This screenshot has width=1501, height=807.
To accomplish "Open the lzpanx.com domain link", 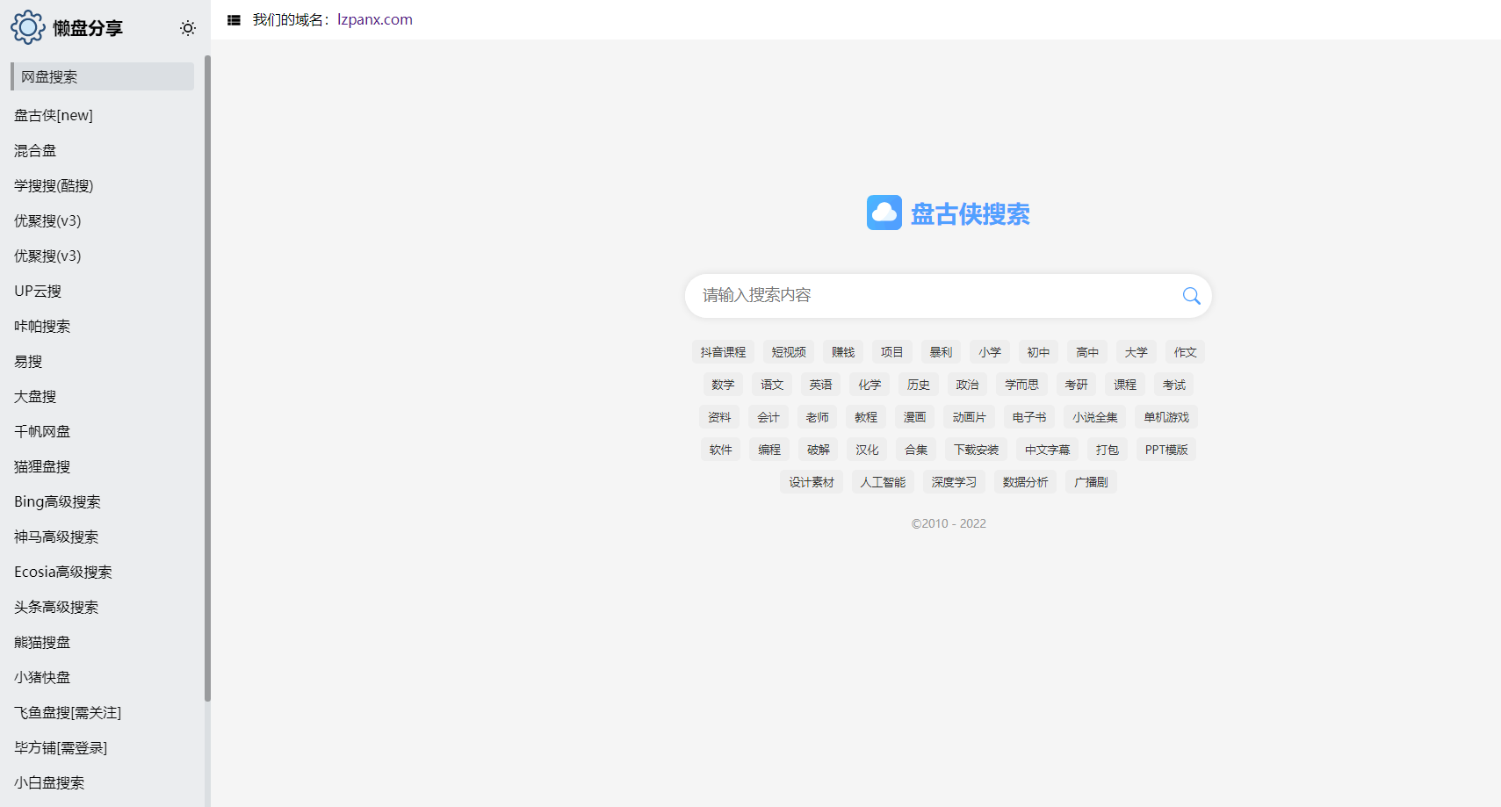I will [x=375, y=19].
